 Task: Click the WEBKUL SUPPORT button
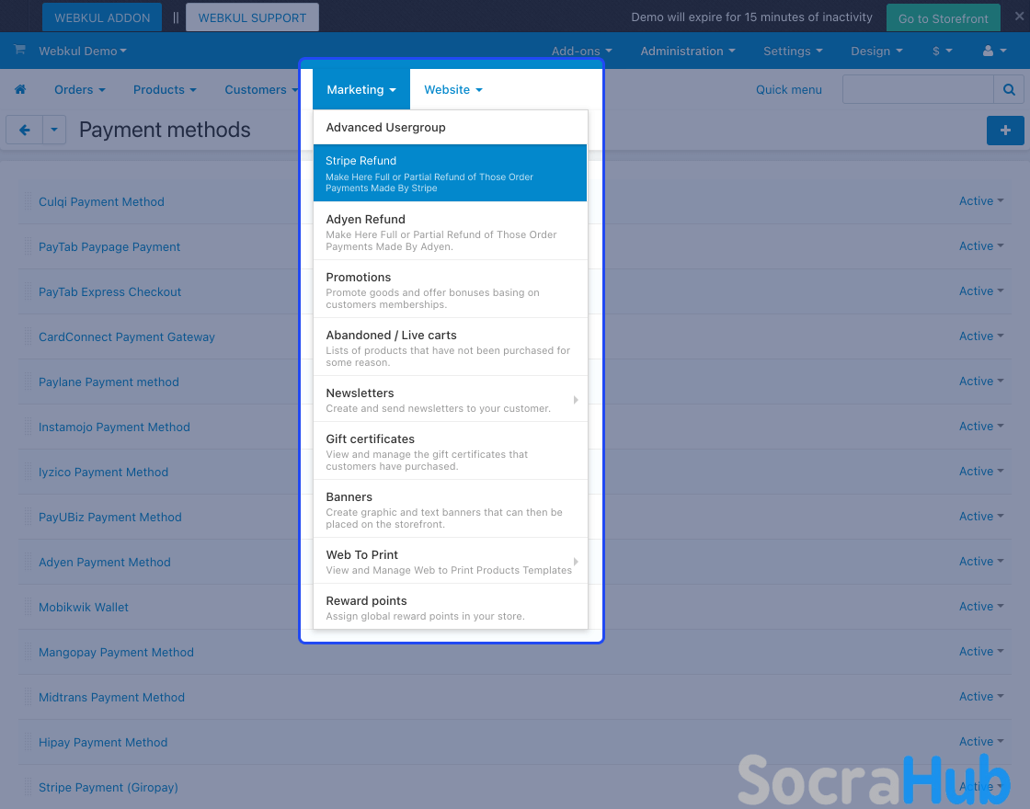click(x=252, y=17)
